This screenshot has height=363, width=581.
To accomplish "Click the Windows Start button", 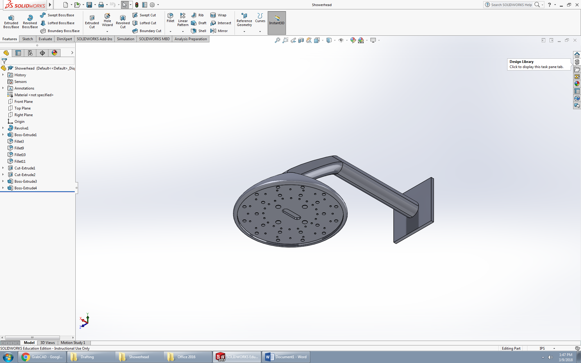I will click(x=8, y=357).
